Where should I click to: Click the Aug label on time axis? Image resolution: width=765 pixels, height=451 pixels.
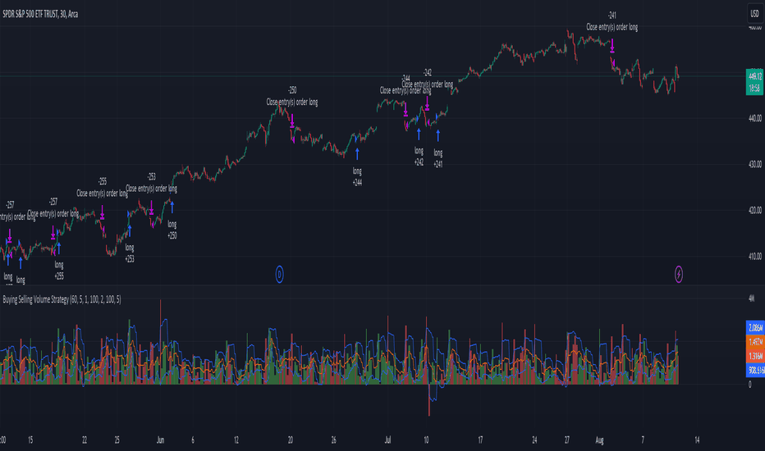[599, 440]
